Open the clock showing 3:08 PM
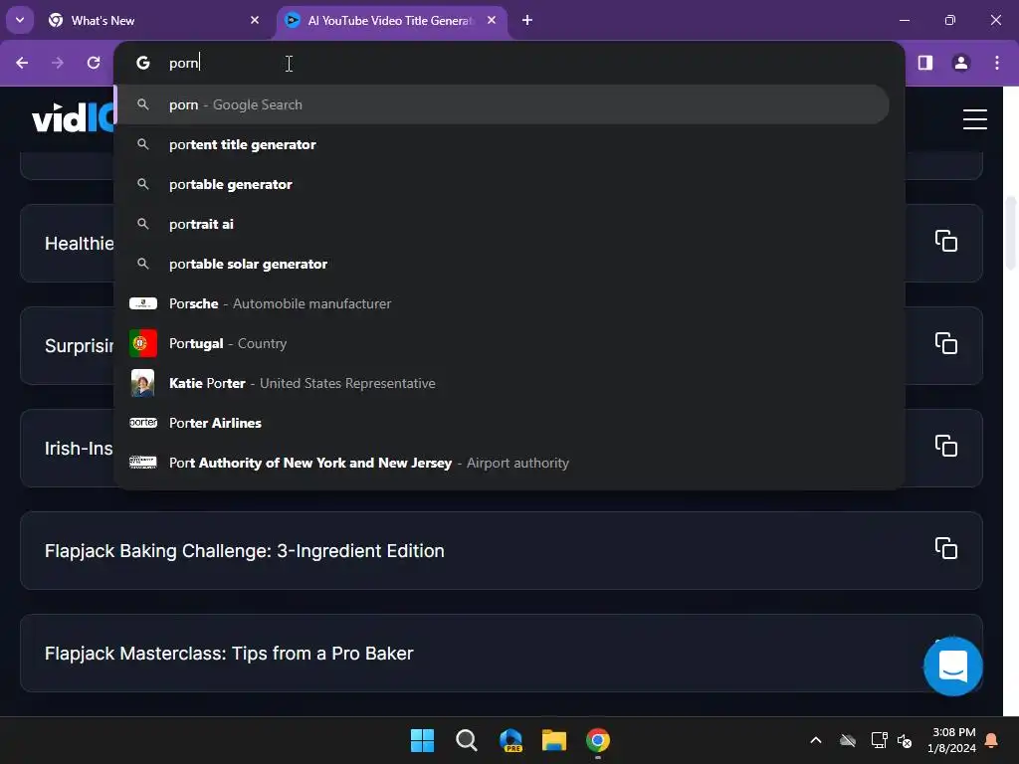This screenshot has width=1019, height=764. [x=952, y=740]
